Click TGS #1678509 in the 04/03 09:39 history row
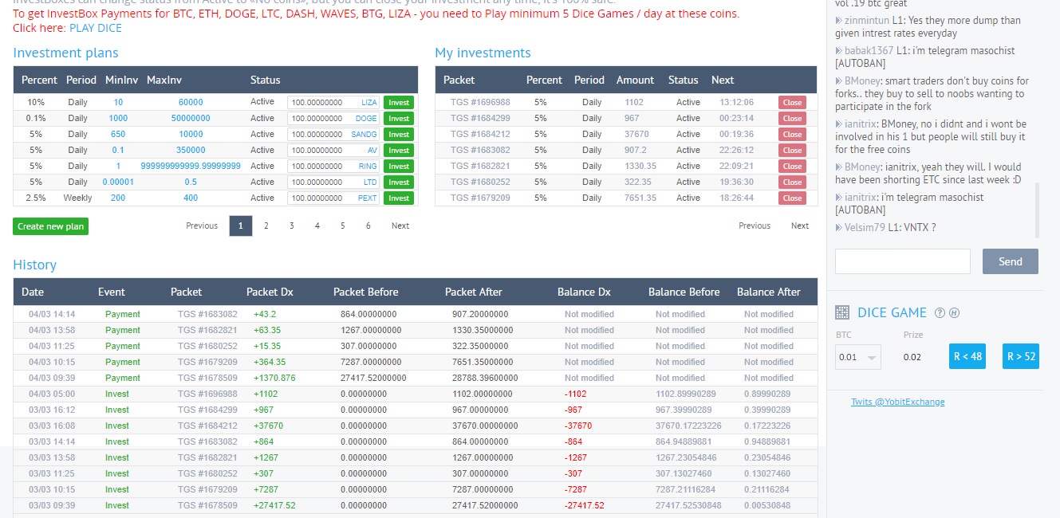1060x518 pixels. pyautogui.click(x=207, y=378)
